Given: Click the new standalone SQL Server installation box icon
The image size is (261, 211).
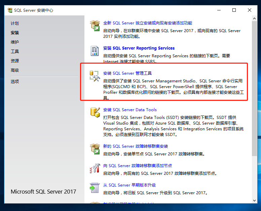Looking at the screenshot, I should [x=95, y=26].
